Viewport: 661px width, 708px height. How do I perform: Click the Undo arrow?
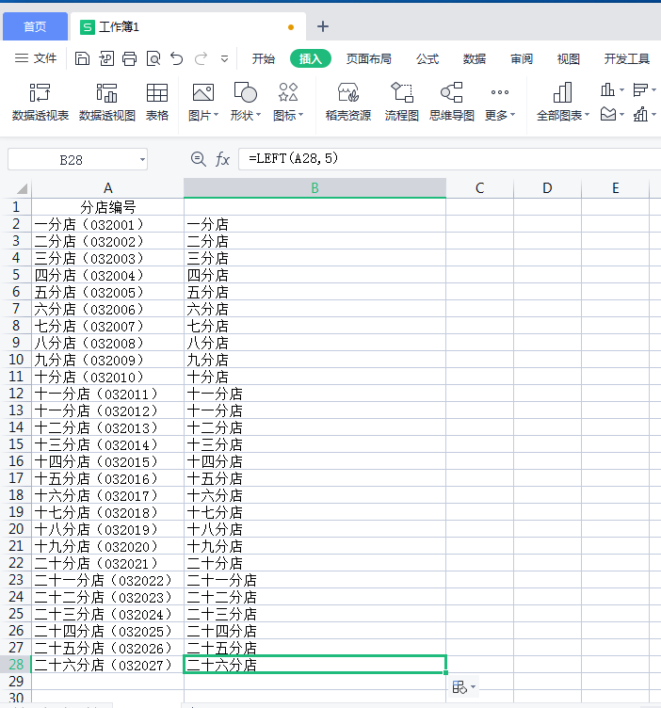coord(177,58)
